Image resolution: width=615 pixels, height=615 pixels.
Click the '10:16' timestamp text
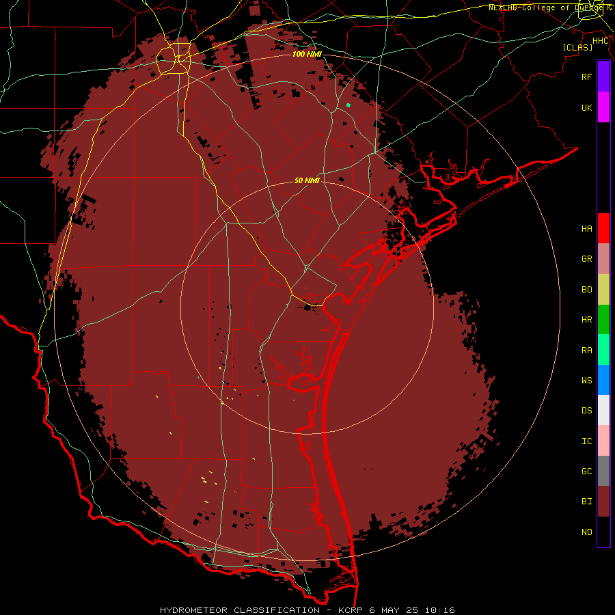coord(441,610)
